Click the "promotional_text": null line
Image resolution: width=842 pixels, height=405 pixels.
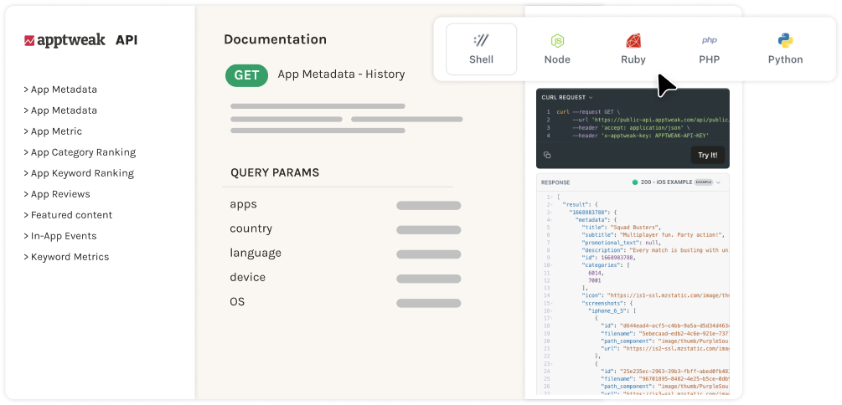pyautogui.click(x=623, y=243)
